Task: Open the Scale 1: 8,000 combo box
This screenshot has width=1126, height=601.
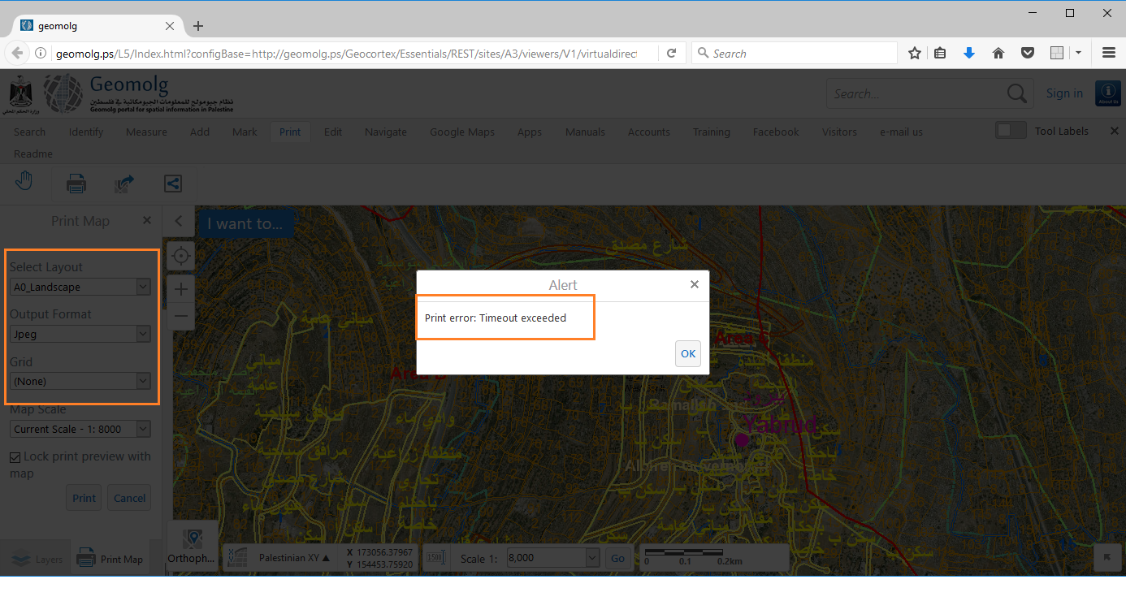Action: [552, 558]
